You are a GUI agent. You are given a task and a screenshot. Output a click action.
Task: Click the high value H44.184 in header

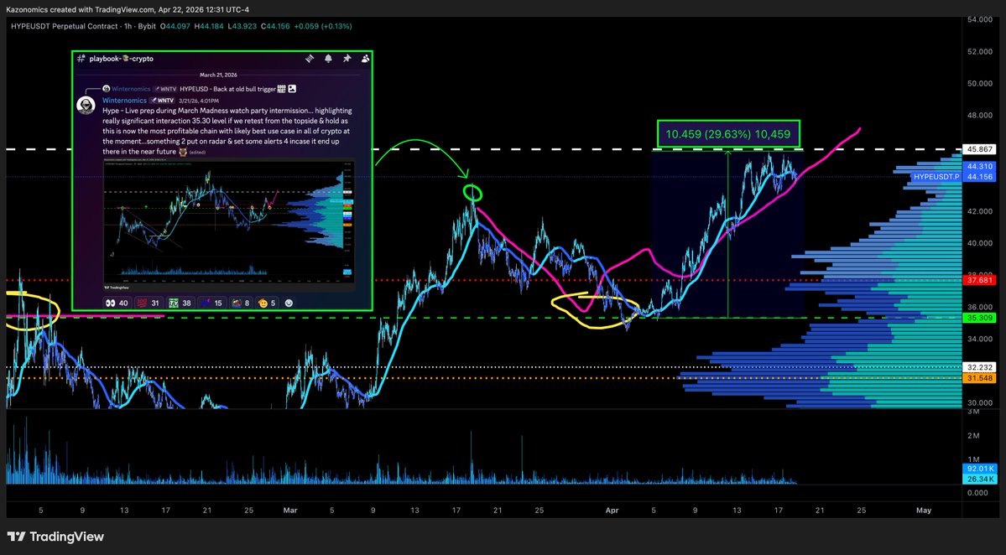pyautogui.click(x=209, y=26)
